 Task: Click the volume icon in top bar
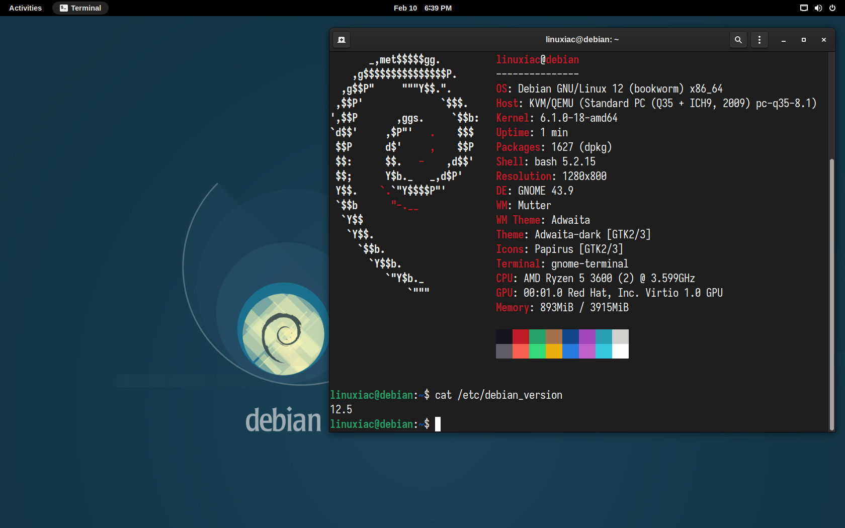tap(818, 8)
